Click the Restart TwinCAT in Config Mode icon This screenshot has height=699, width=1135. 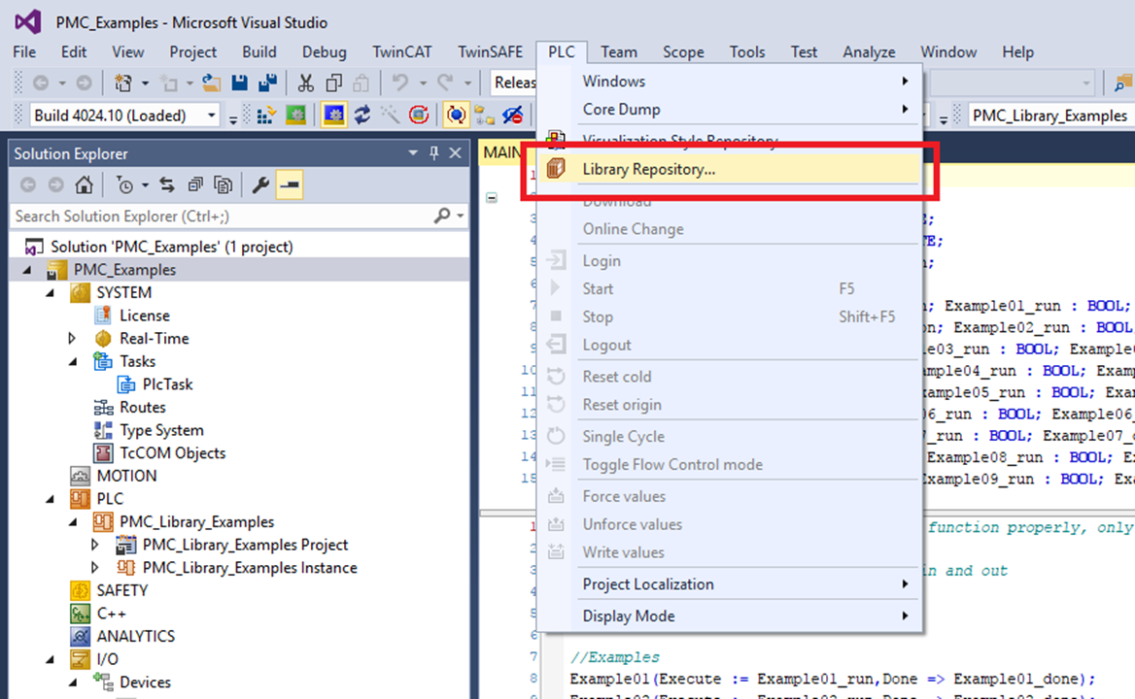(x=333, y=116)
